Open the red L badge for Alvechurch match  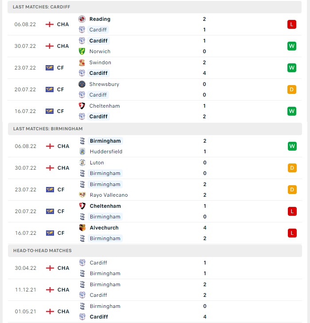pyautogui.click(x=292, y=233)
